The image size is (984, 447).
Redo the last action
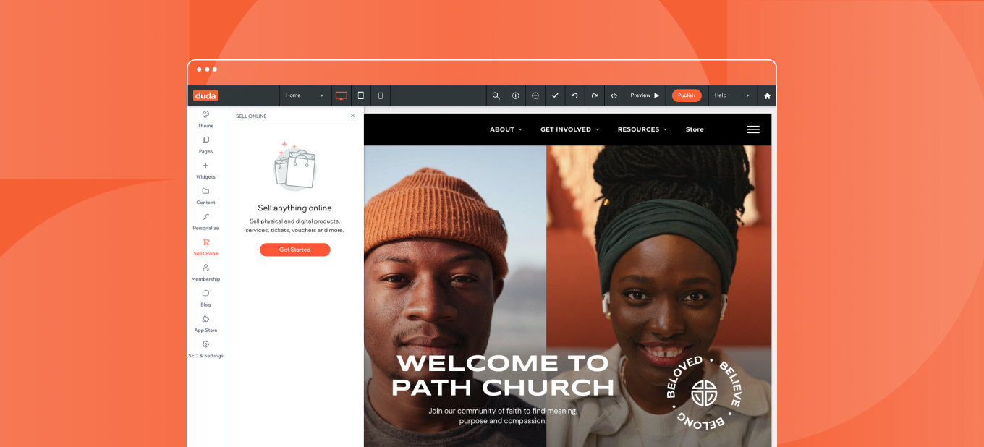tap(594, 95)
